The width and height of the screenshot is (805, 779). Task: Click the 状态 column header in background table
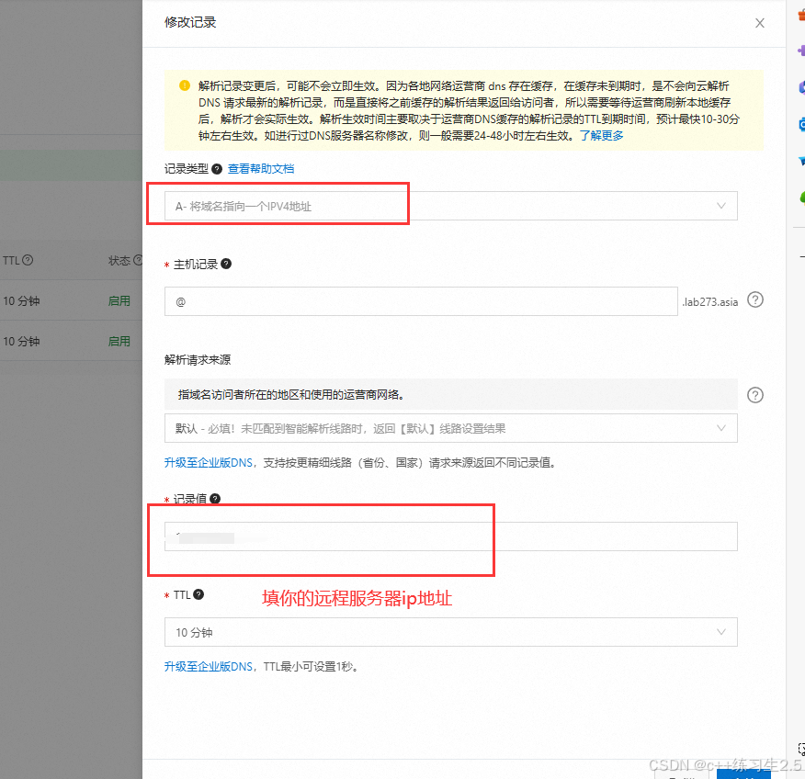point(119,261)
